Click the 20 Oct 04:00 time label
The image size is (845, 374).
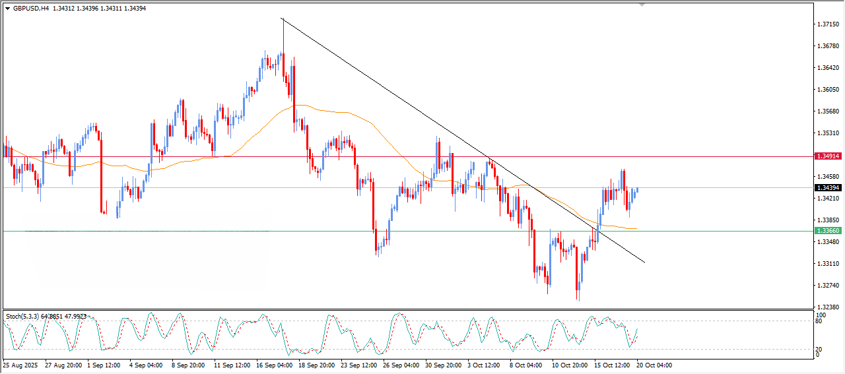tap(654, 365)
